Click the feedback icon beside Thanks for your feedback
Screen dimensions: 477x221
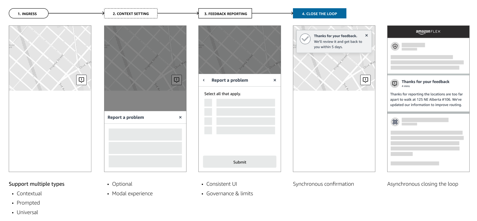395,83
